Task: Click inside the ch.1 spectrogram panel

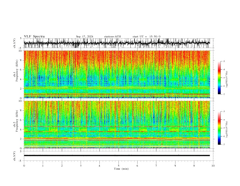Action: tap(117, 74)
